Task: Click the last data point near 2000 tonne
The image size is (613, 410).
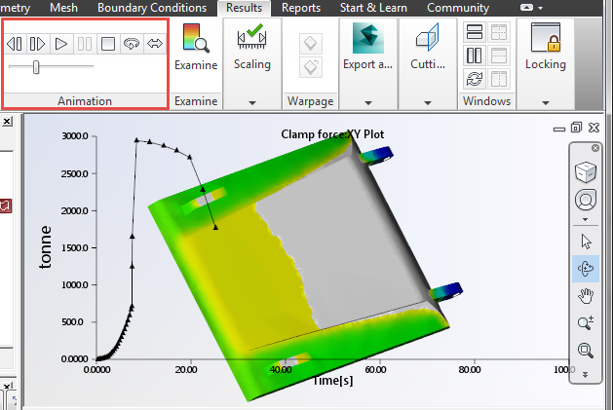Action: (x=215, y=227)
